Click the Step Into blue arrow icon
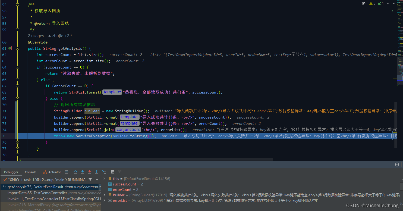Image resolution: width=403 pixels, height=211 pixels. coord(82,172)
